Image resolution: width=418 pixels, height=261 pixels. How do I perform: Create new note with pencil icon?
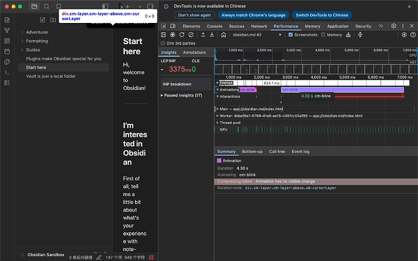[x=42, y=20]
